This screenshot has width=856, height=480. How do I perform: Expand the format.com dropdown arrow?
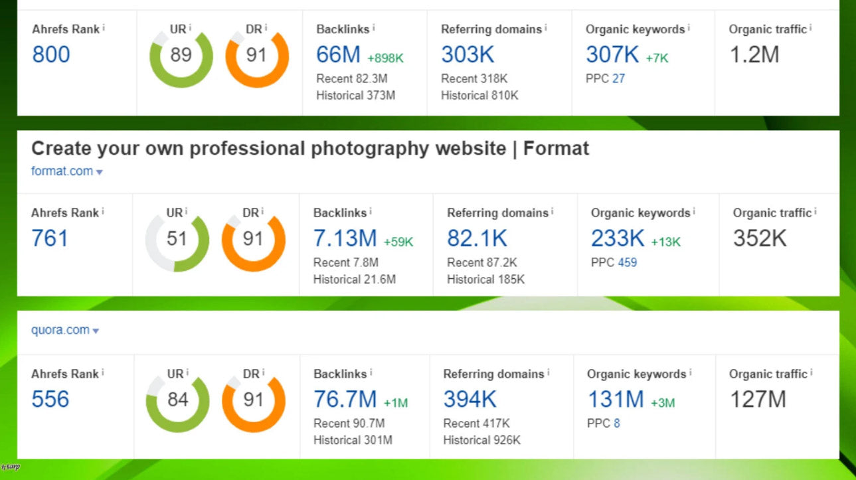[100, 171]
